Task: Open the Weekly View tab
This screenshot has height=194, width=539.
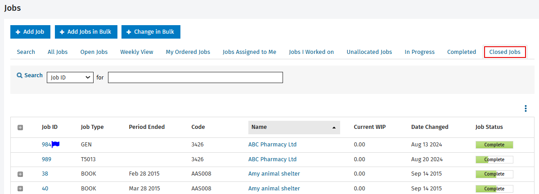Action: pyautogui.click(x=137, y=52)
